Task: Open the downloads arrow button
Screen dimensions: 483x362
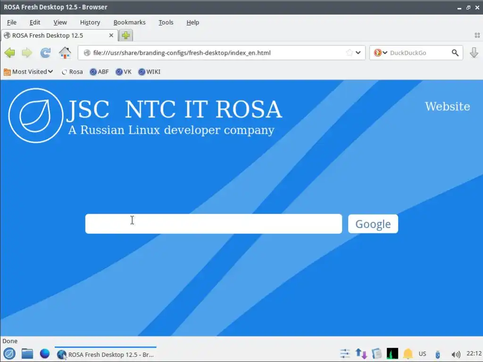Action: 474,53
